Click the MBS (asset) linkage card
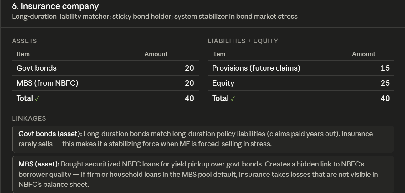The height and width of the screenshot is (193, 405). pyautogui.click(x=203, y=174)
